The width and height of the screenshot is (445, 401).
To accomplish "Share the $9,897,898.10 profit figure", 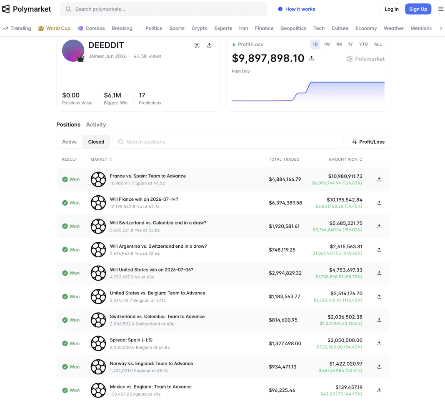I will pyautogui.click(x=312, y=58).
